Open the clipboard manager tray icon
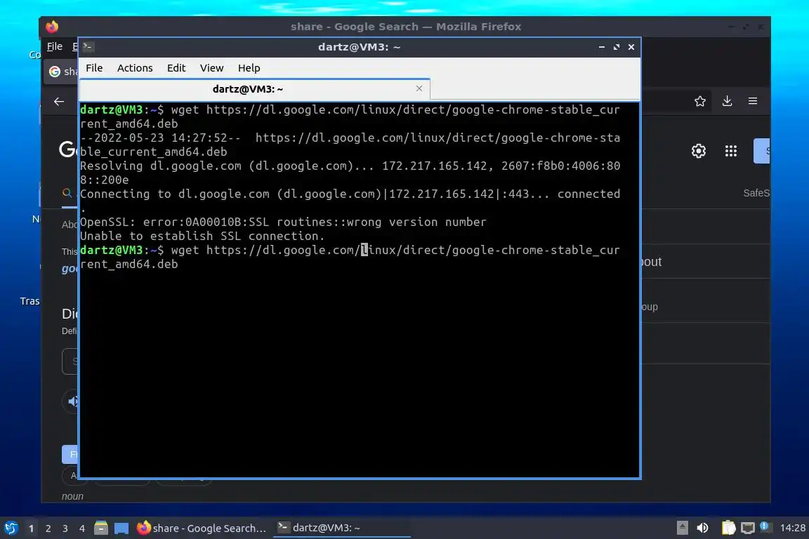This screenshot has height=539, width=809. coord(728,528)
